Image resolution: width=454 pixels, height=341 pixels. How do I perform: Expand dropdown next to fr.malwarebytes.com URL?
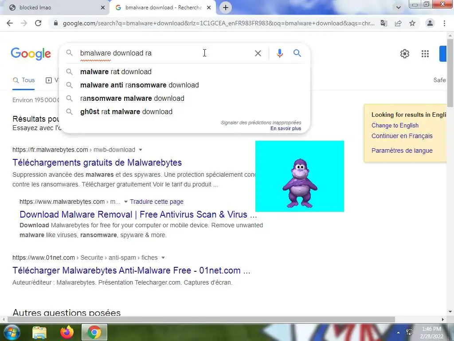tap(141, 150)
